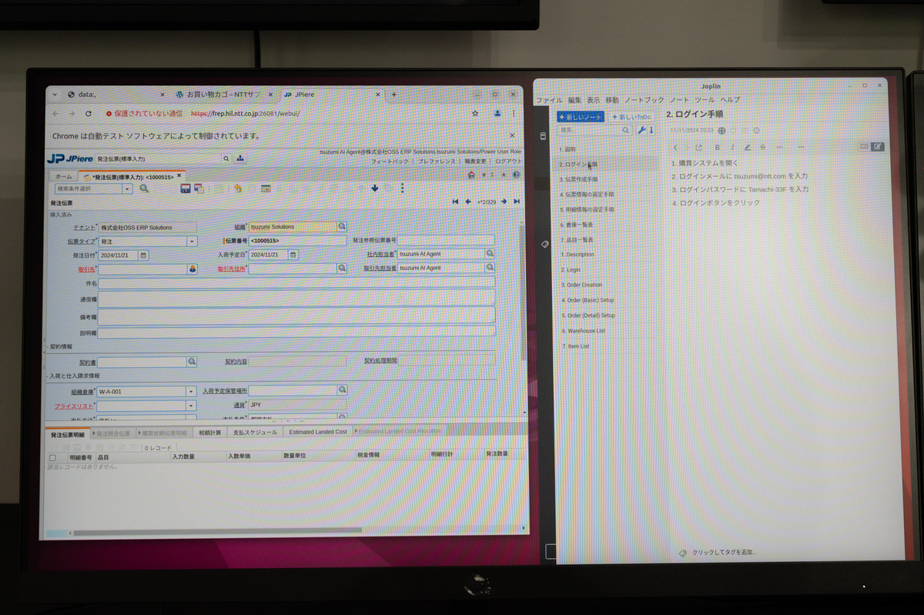Open Joplin ツール menu

click(705, 100)
